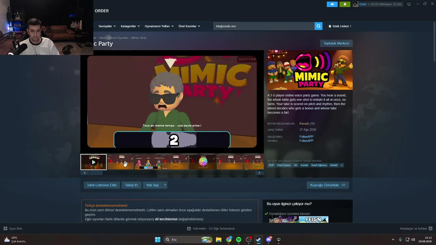Image resolution: width=436 pixels, height=245 pixels.
Task: Select the Parti Oyunu tag
Action: pos(284,165)
